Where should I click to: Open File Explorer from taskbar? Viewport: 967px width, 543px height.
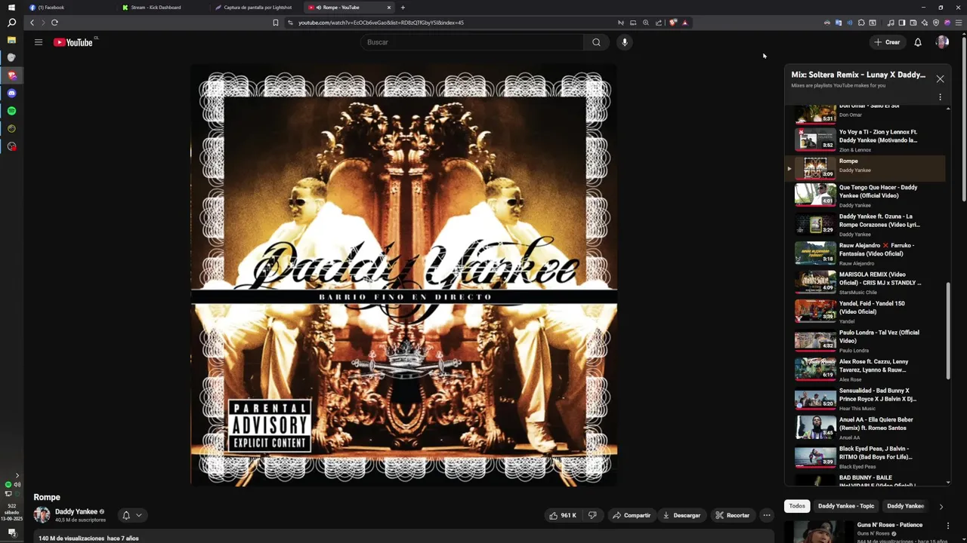coord(11,40)
